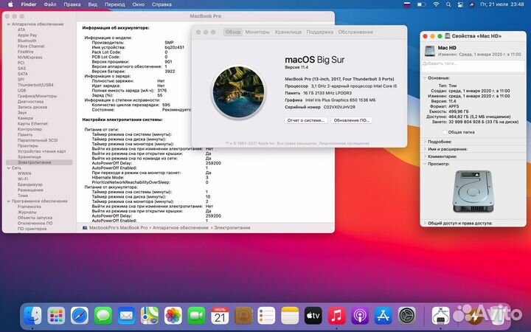Image resolution: width=531 pixels, height=332 pixels.
Task: Expand the Подробнее section
Action: coord(425,142)
